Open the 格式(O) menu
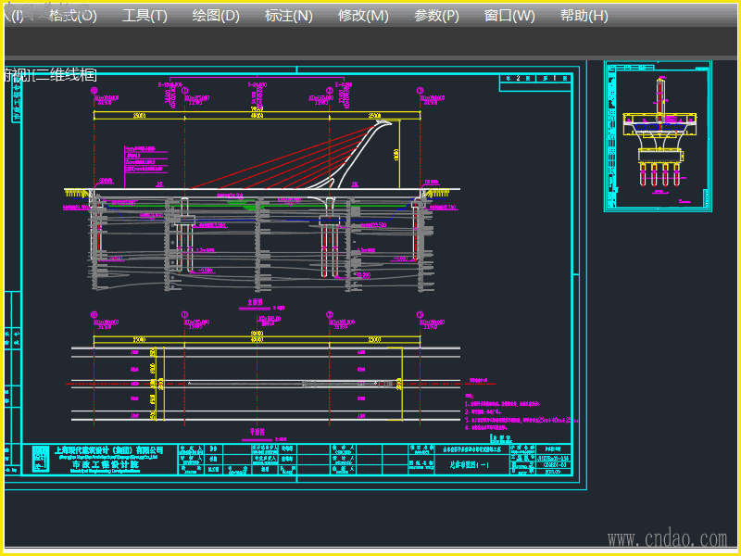 [72, 16]
